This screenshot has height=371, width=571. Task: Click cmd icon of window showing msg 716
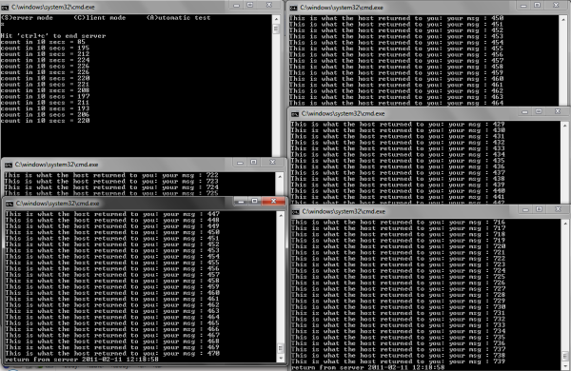(296, 212)
